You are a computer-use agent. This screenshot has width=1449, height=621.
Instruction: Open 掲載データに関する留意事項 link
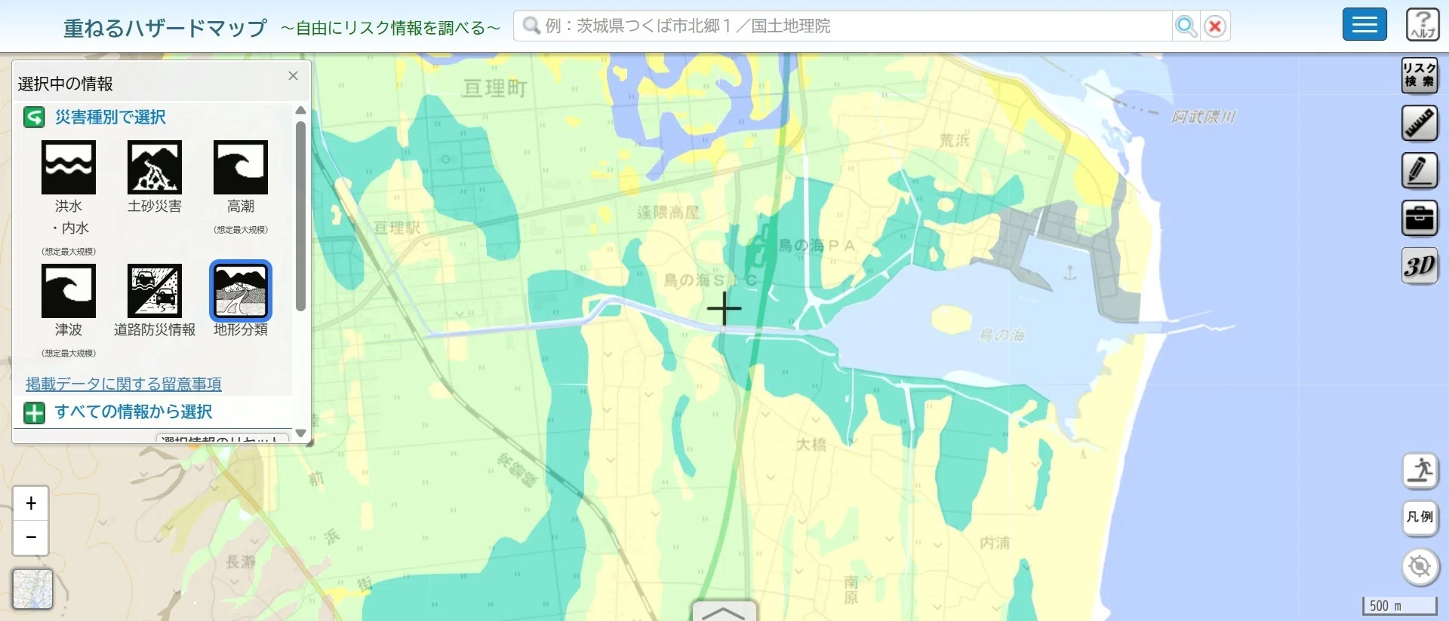coord(124,384)
